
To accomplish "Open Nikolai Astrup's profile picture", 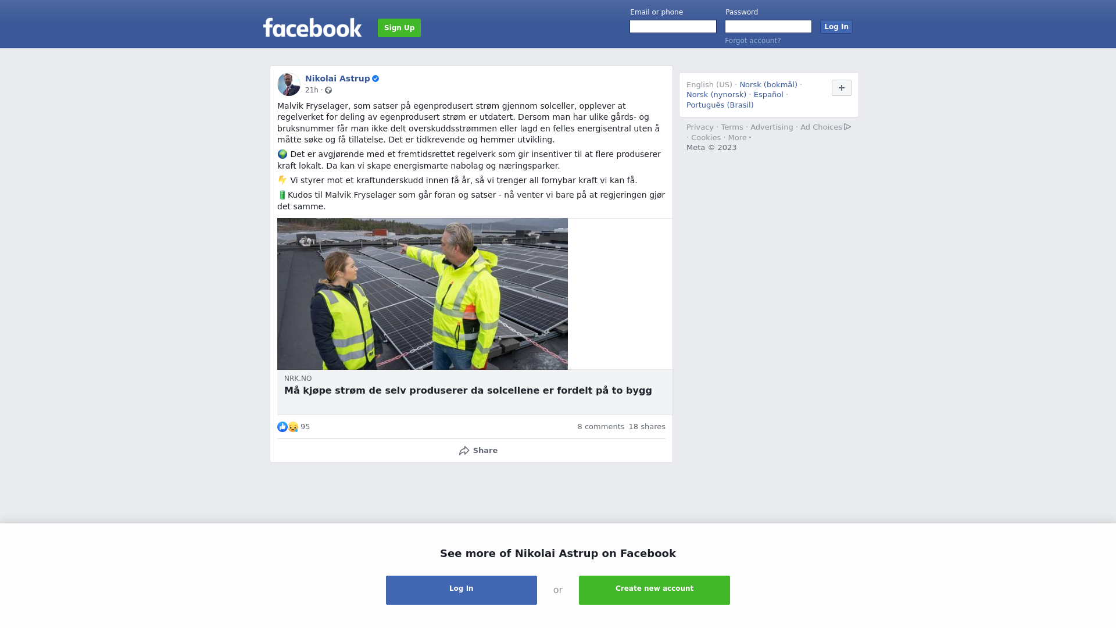I will point(289,84).
